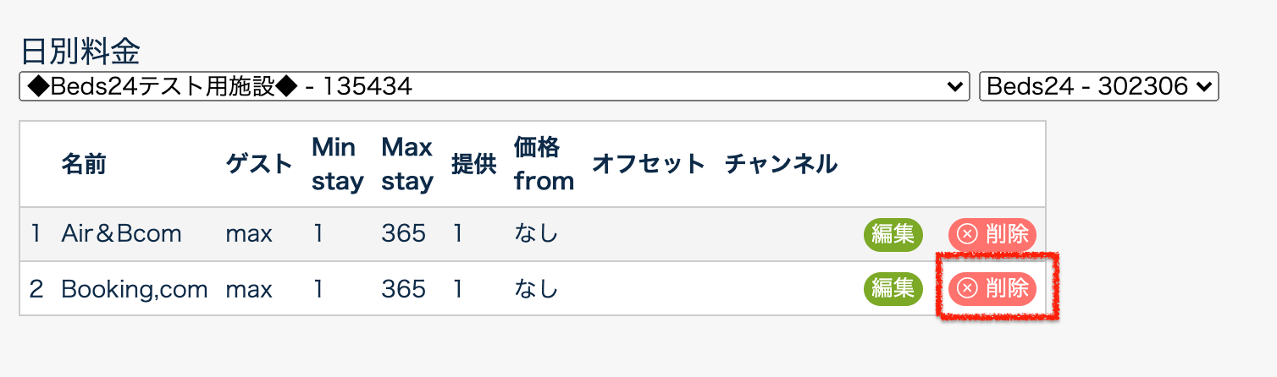Select the Booking,com rate name

click(134, 289)
